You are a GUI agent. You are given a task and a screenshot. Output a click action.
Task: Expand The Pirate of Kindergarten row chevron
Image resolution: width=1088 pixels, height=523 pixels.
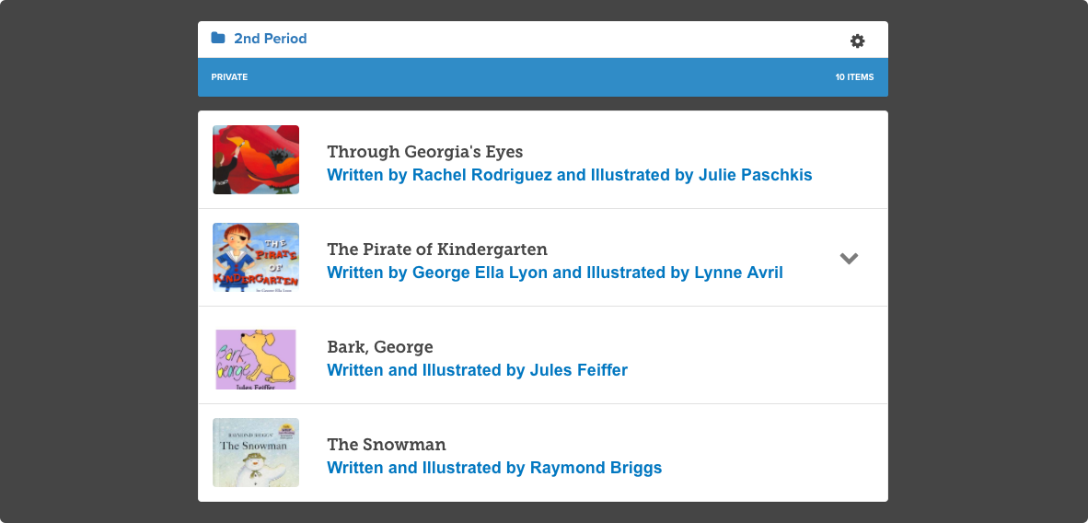[x=849, y=259]
